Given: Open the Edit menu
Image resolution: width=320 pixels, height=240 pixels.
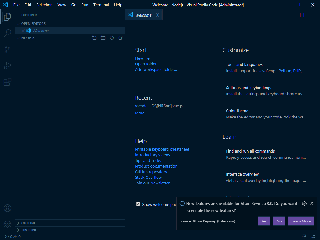Looking at the screenshot, I should [x=28, y=5].
